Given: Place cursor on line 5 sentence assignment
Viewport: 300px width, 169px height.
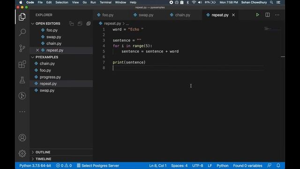Looking at the screenshot, I should [x=150, y=51].
